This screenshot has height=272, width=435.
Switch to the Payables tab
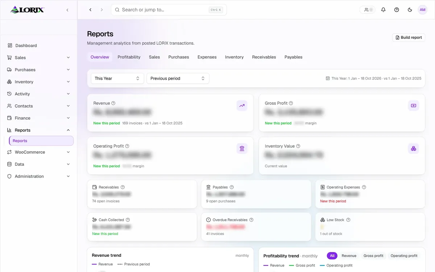(293, 57)
